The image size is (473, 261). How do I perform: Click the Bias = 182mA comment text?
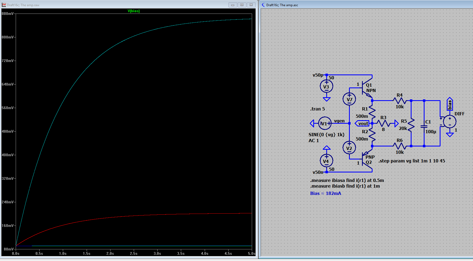coord(326,193)
